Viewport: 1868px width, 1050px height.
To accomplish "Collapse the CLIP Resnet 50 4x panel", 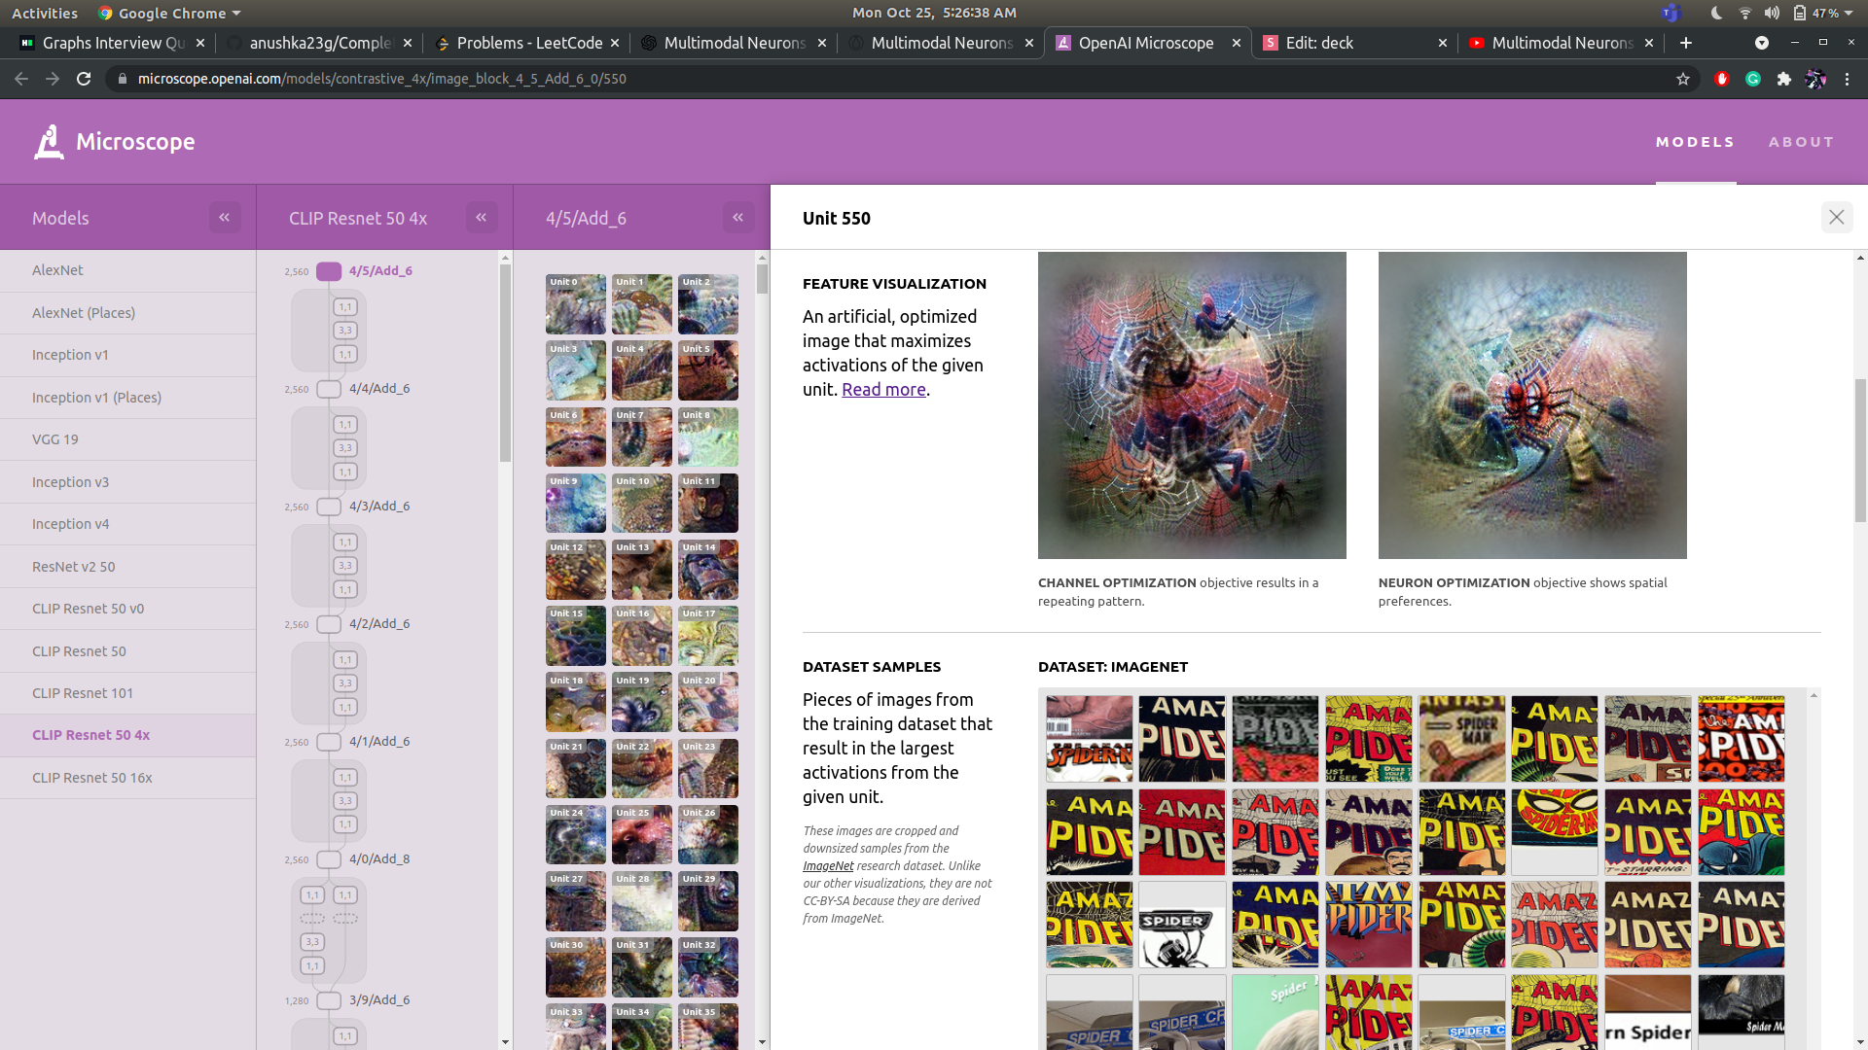I will point(482,218).
